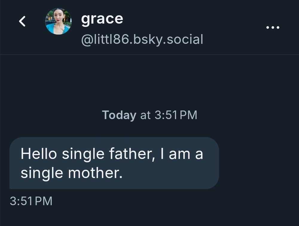This screenshot has width=299, height=226.
Task: Open the three-dot conversation options menu
Action: pos(273,28)
